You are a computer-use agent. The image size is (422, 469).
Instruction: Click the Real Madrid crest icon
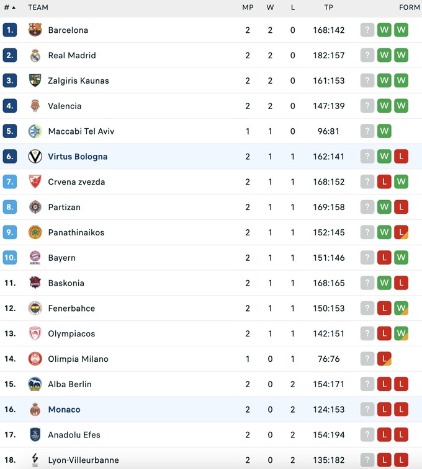pos(35,55)
